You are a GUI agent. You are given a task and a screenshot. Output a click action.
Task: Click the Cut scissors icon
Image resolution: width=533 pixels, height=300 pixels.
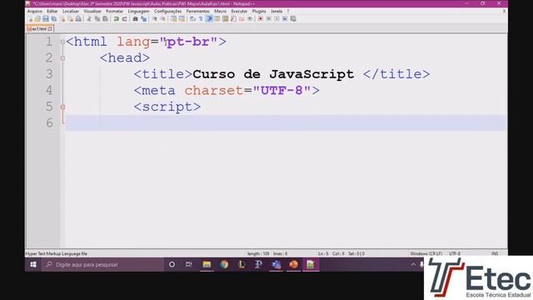pos(89,19)
